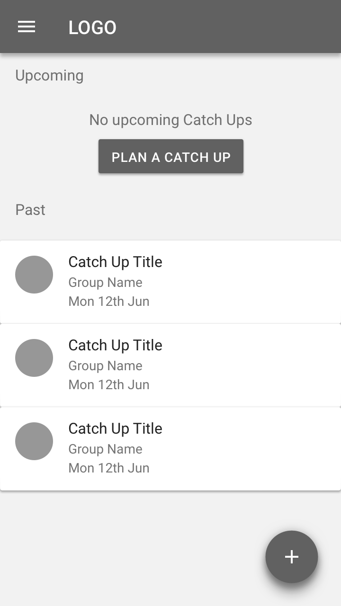Click the second catch up's avatar circle
The height and width of the screenshot is (606, 341).
coord(34,358)
